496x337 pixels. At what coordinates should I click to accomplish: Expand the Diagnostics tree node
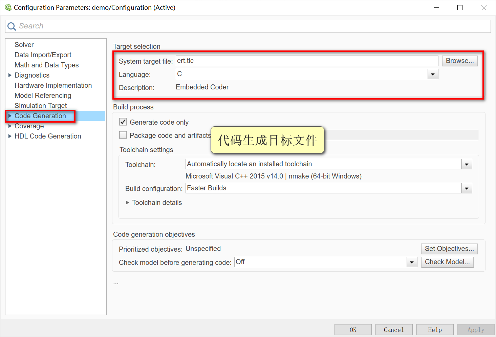coord(10,75)
